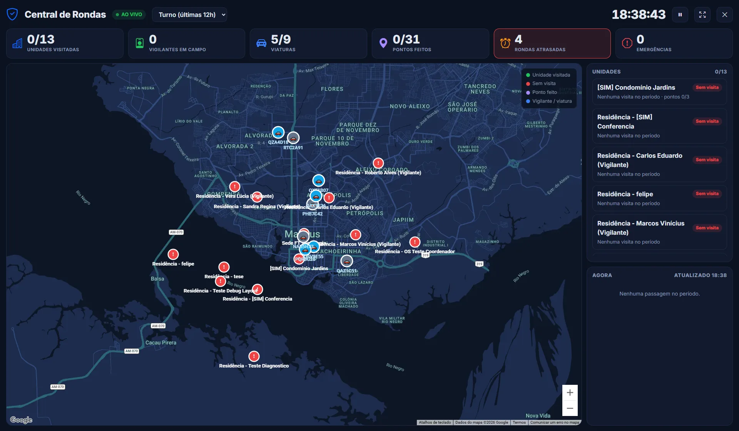Click the Rondas Atrasadas stat card
This screenshot has height=431, width=739.
tap(552, 43)
